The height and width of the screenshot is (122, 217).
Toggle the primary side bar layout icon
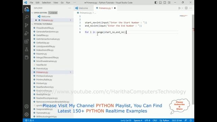(x=156, y=2)
